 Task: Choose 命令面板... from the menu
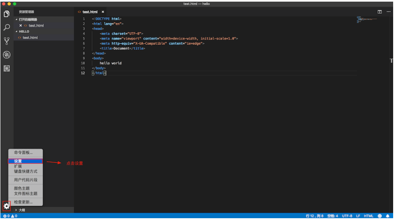coord(25,152)
